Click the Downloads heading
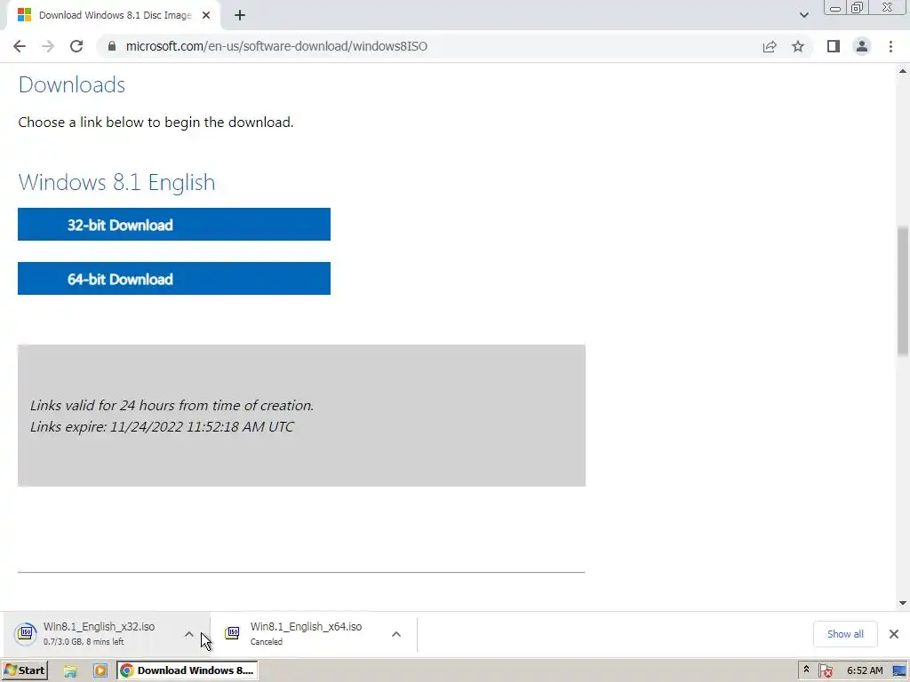Screen dimensions: 910x682 point(71,84)
